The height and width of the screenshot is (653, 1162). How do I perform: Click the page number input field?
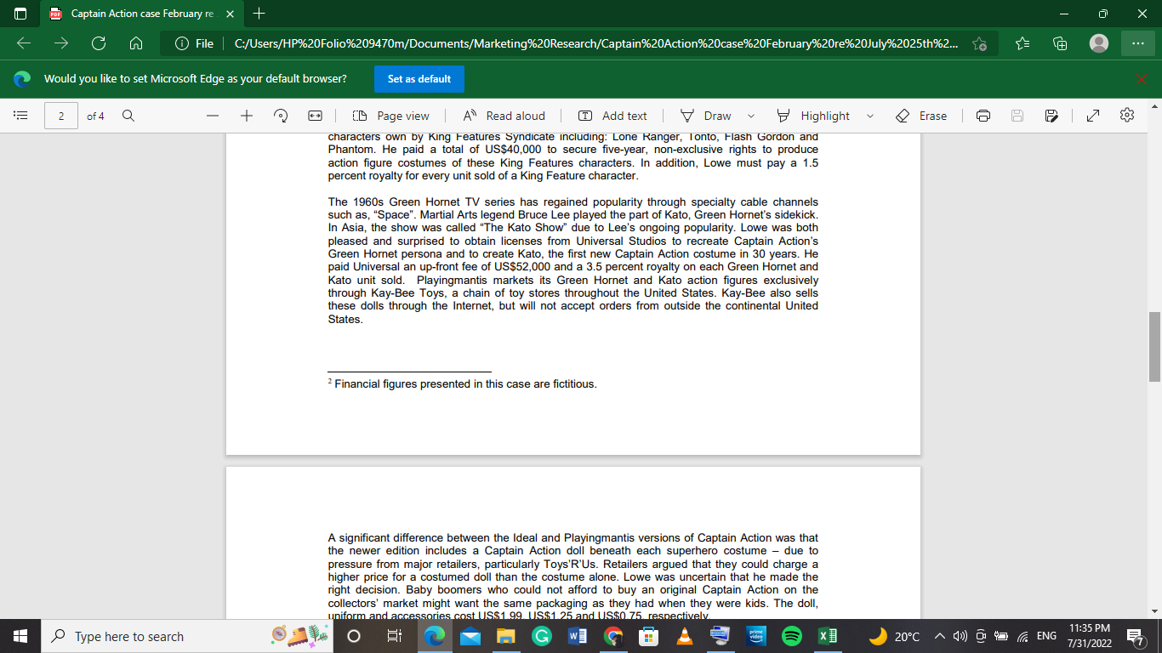pyautogui.click(x=60, y=115)
